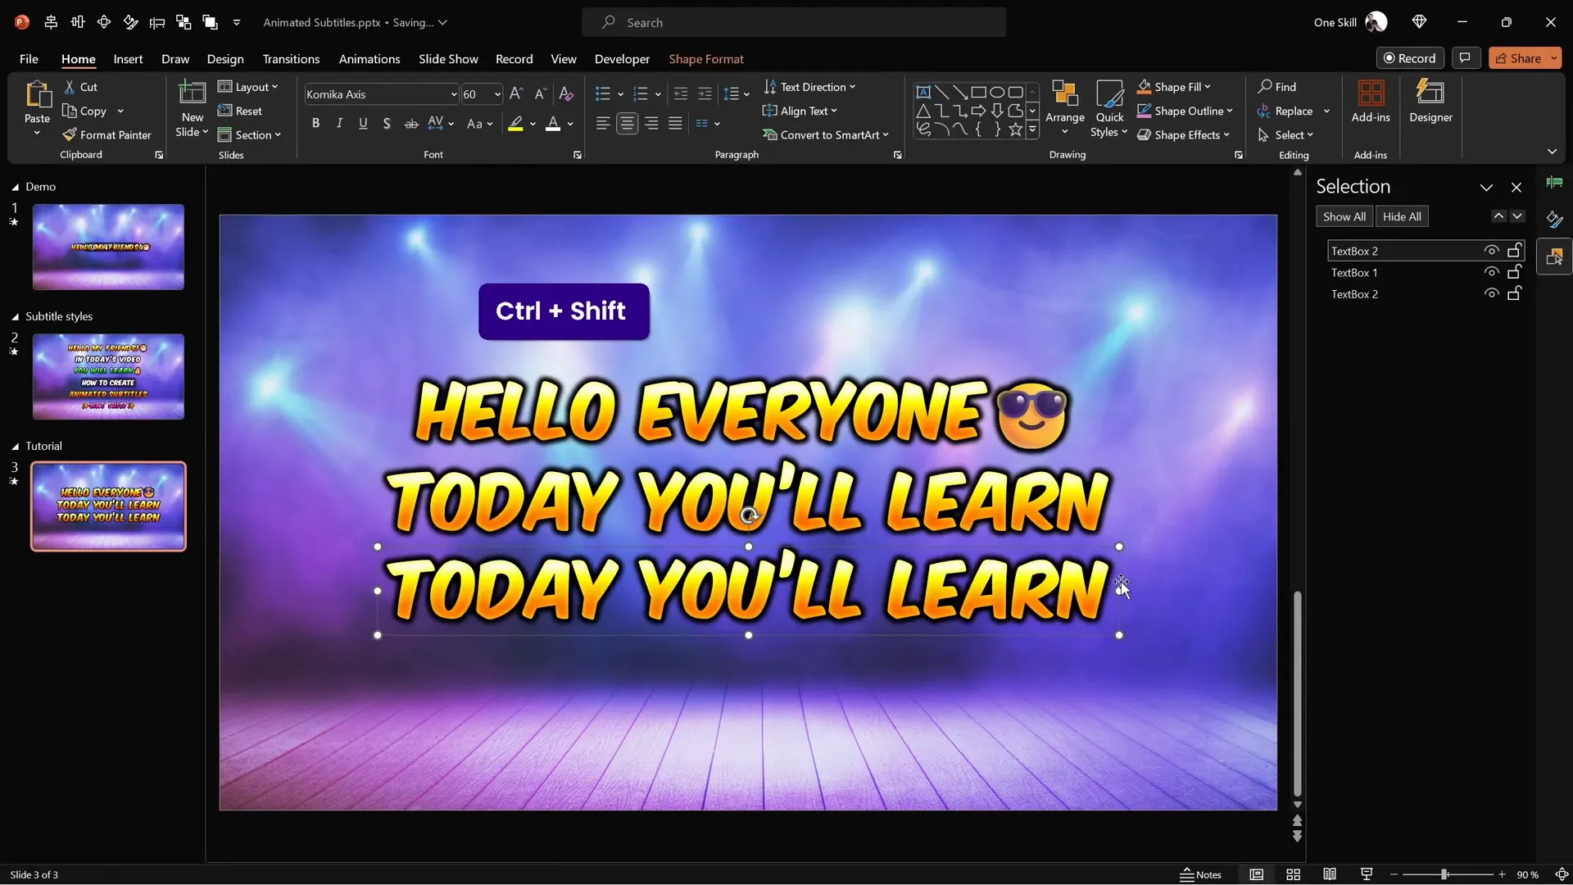
Task: Toggle text shadow formatting
Action: pos(387,123)
